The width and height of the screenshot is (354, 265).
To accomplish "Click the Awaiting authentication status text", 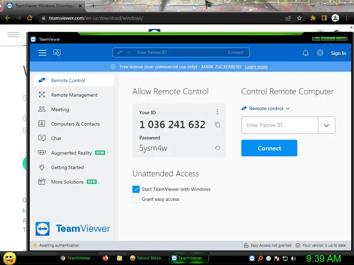I will coord(59,245).
